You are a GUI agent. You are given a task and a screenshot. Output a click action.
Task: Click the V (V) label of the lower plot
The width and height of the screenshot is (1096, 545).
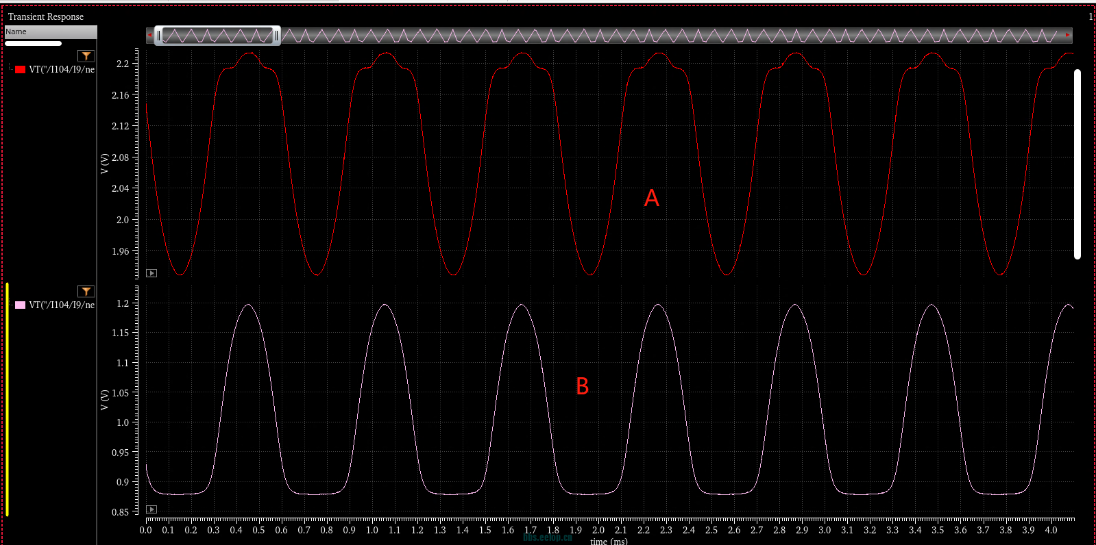click(x=104, y=400)
